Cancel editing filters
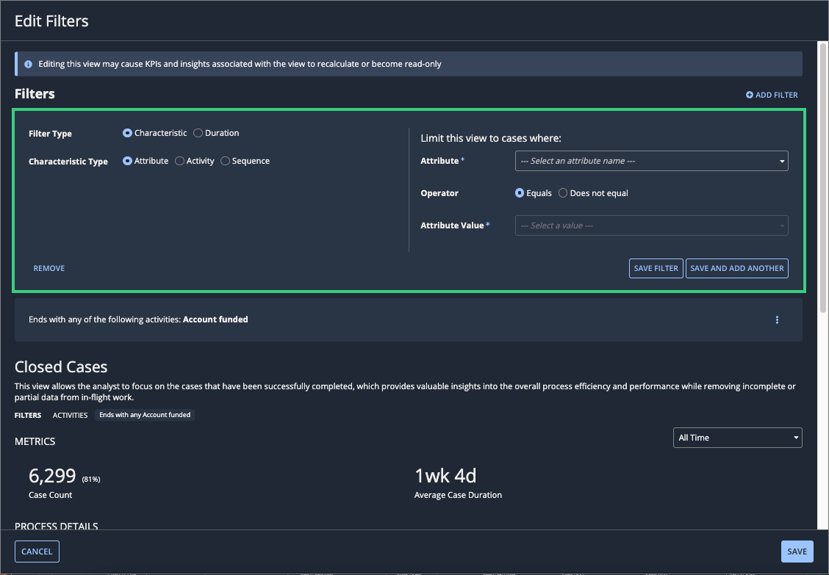Image resolution: width=829 pixels, height=575 pixels. (37, 552)
